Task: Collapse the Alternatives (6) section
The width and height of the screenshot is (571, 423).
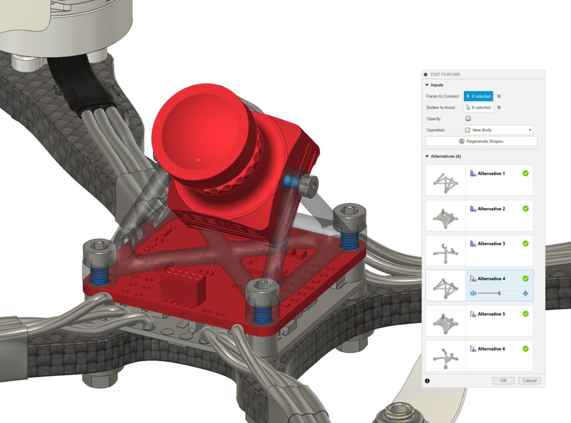Action: pos(426,156)
